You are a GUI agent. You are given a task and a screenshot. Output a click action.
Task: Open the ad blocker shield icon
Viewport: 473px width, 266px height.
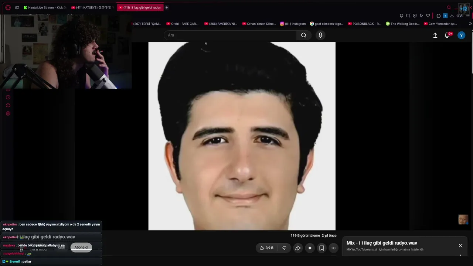pyautogui.click(x=415, y=16)
